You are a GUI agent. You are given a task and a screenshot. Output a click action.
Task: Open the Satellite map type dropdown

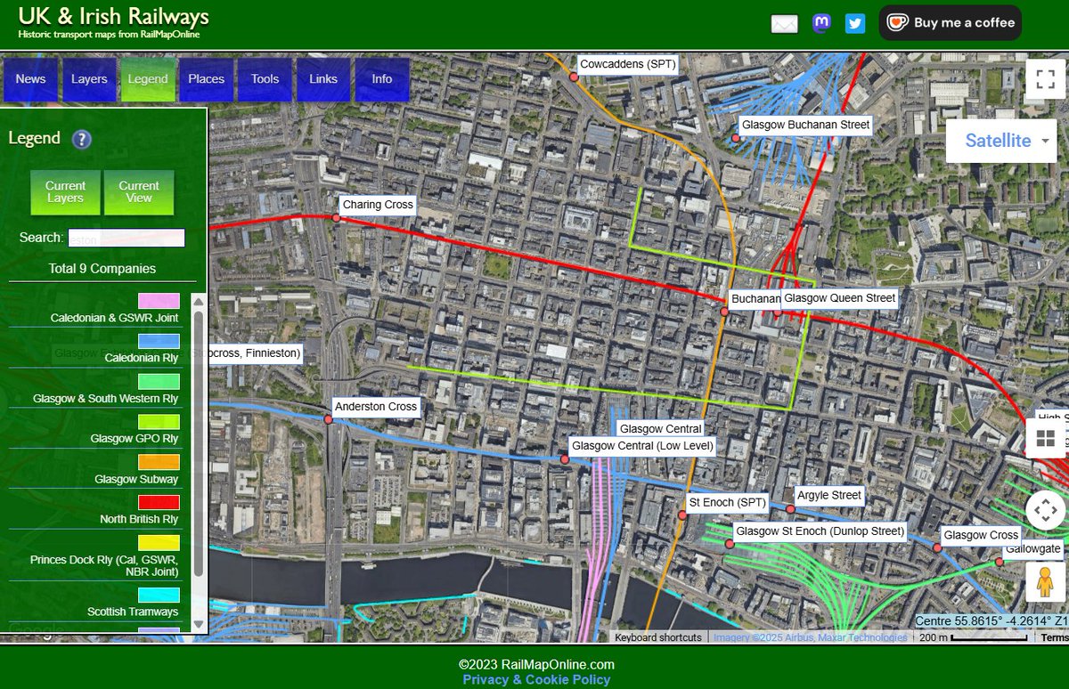[x=1001, y=141]
